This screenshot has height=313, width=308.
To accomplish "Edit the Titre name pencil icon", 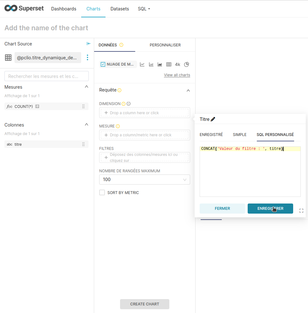I will click(213, 119).
